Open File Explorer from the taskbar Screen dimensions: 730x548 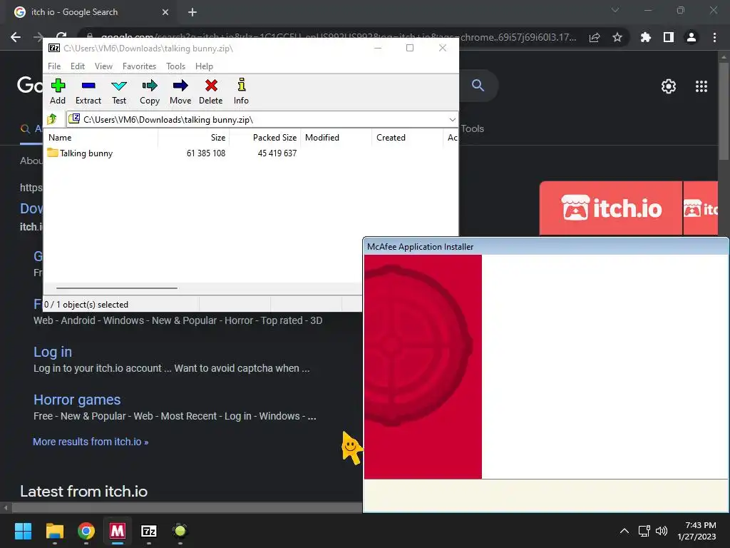click(x=54, y=531)
